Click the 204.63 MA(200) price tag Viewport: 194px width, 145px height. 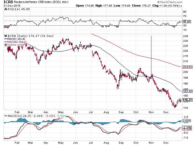(x=187, y=67)
